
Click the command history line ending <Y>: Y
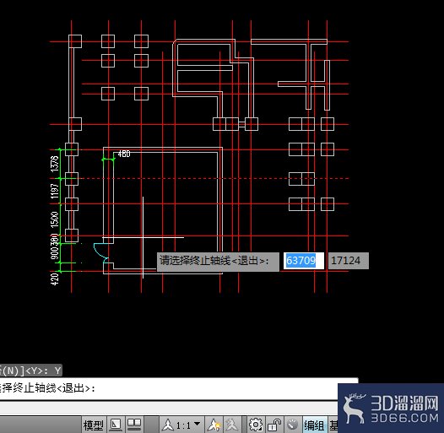(x=31, y=371)
